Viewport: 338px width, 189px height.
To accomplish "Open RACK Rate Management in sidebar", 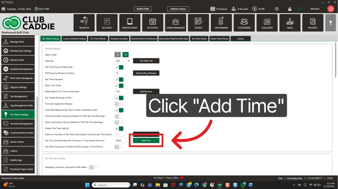I will pyautogui.click(x=18, y=78).
